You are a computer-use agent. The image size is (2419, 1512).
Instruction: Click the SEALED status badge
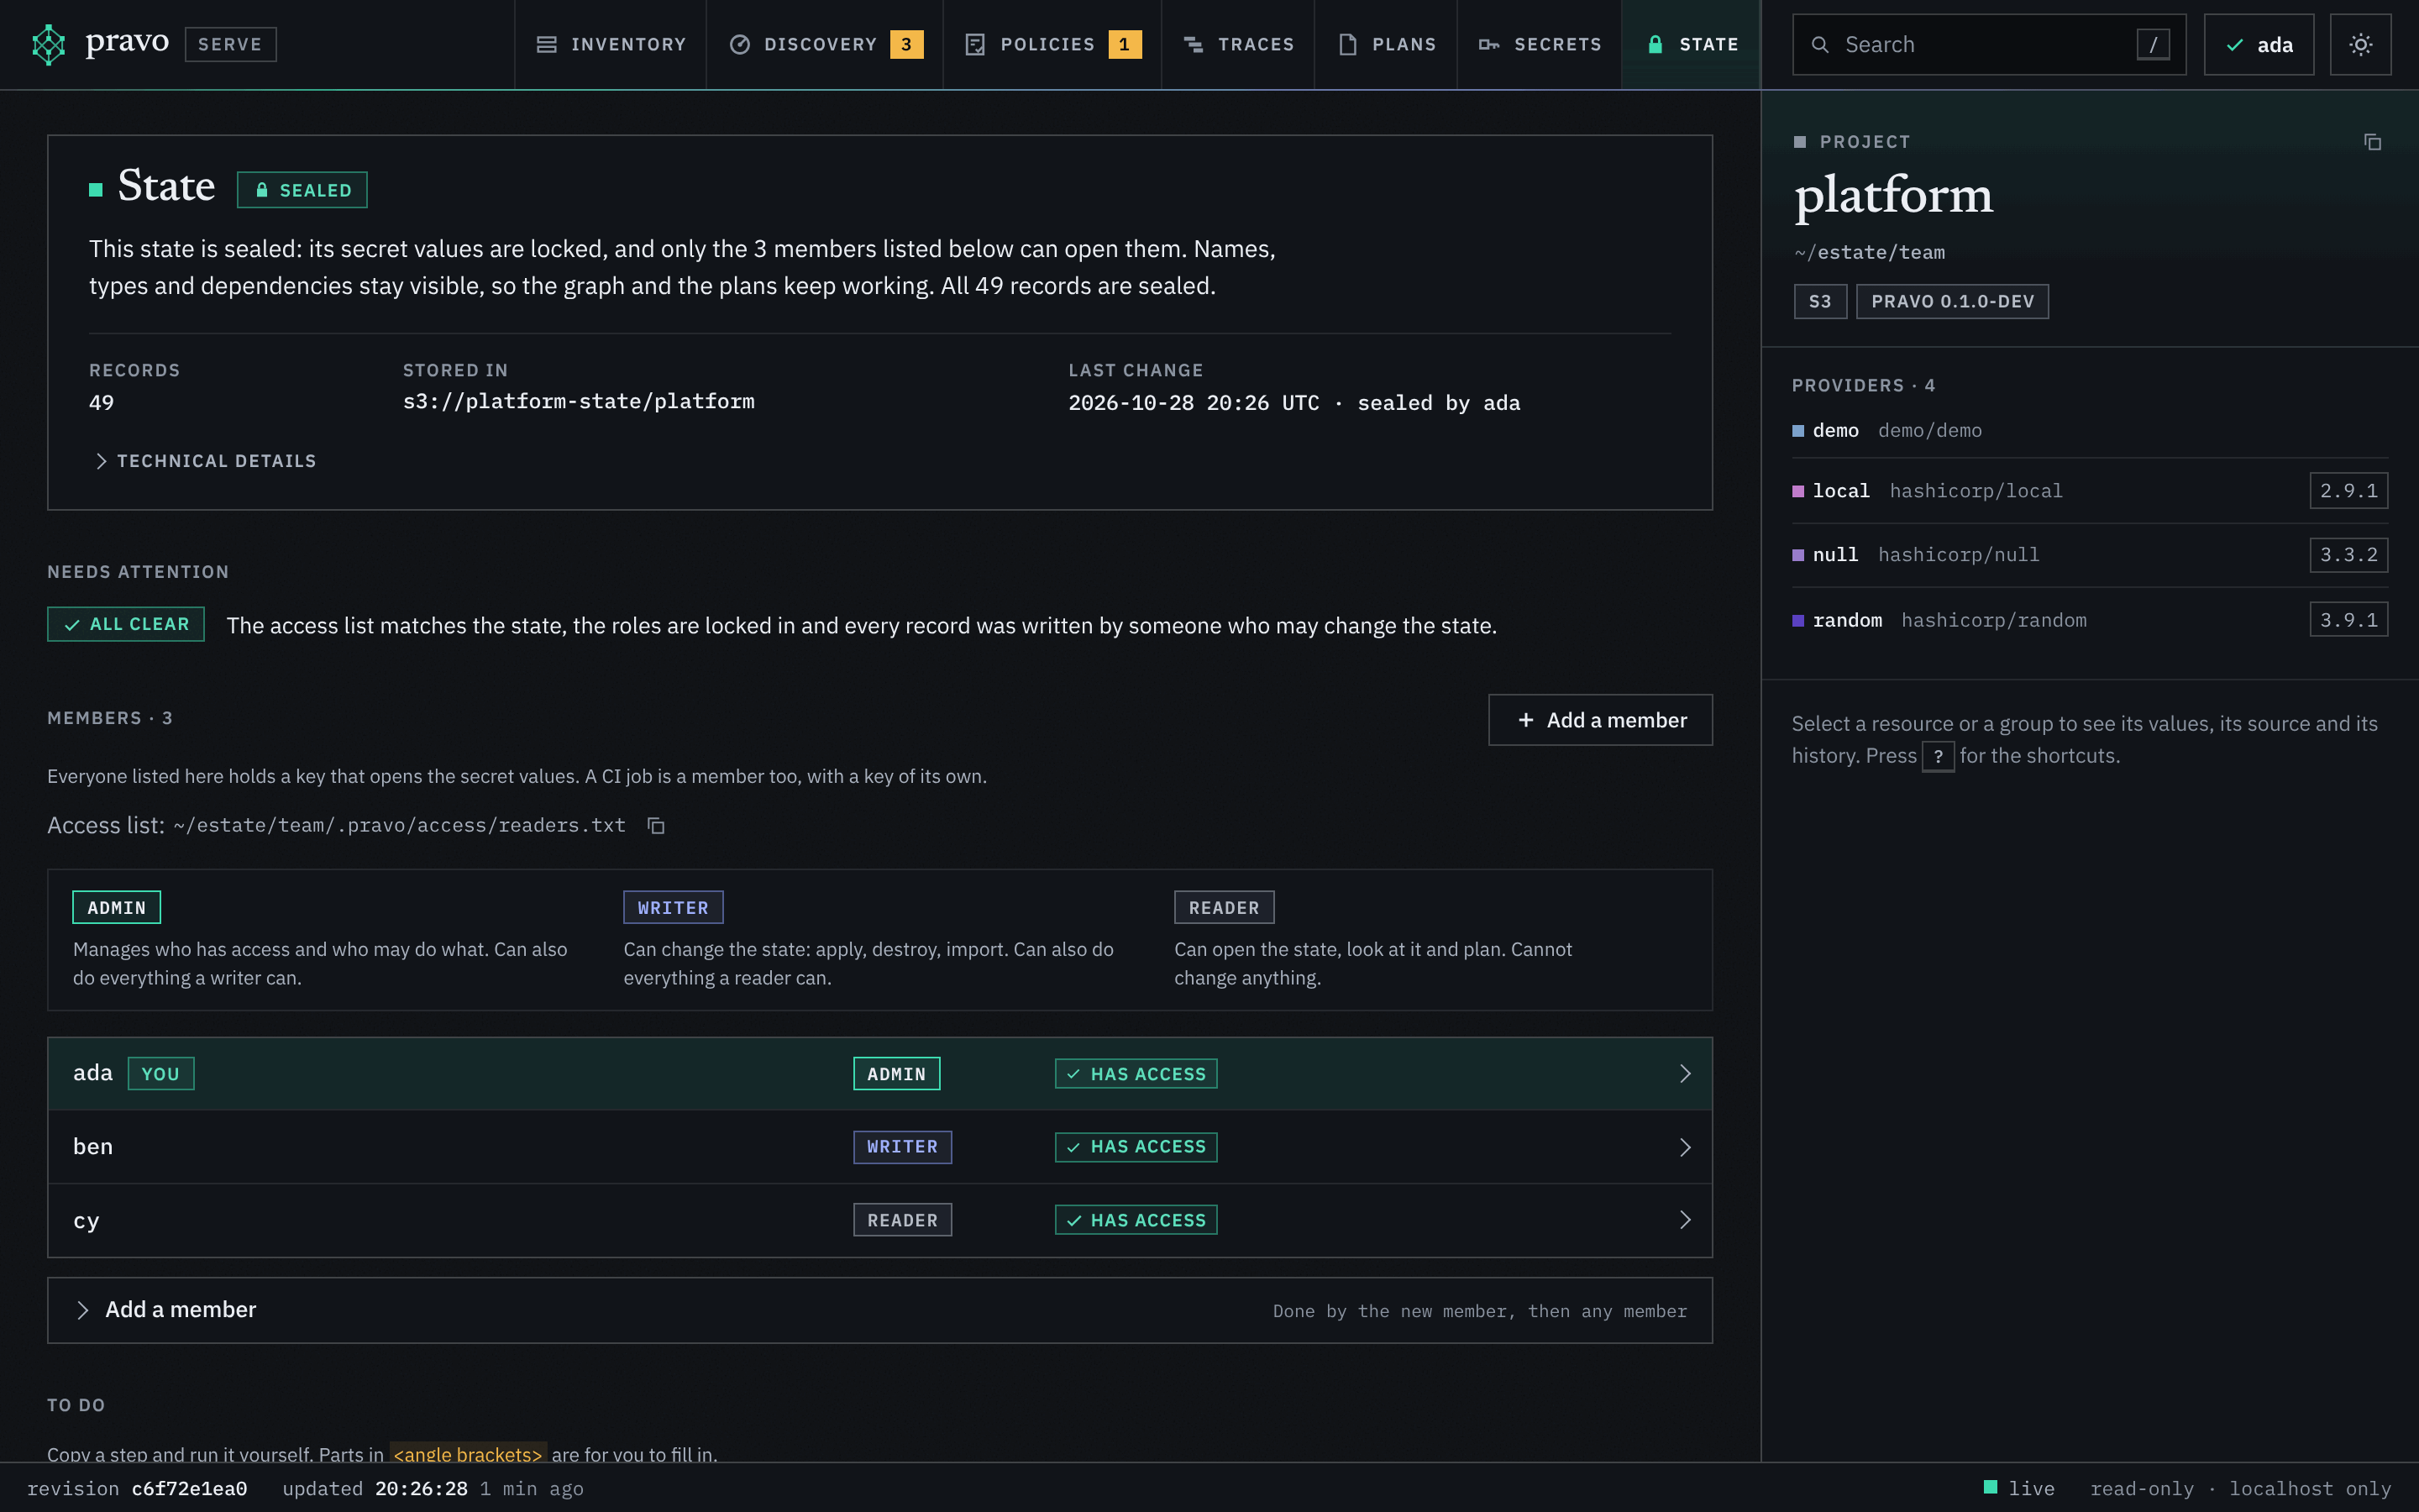pyautogui.click(x=302, y=190)
